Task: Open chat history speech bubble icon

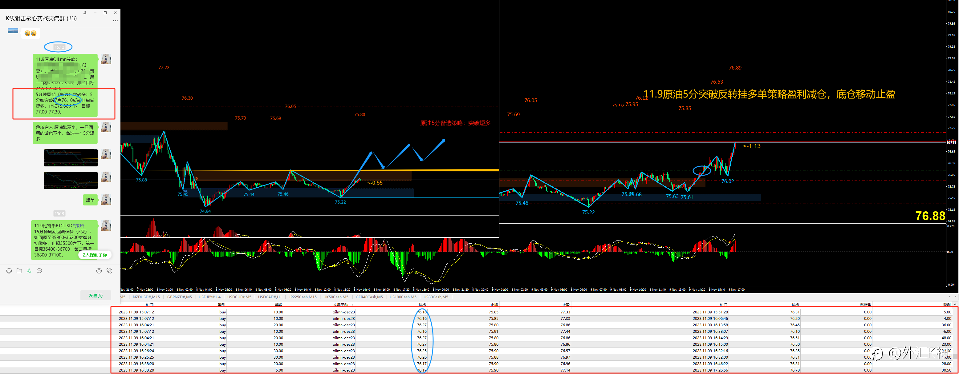Action: pyautogui.click(x=39, y=271)
